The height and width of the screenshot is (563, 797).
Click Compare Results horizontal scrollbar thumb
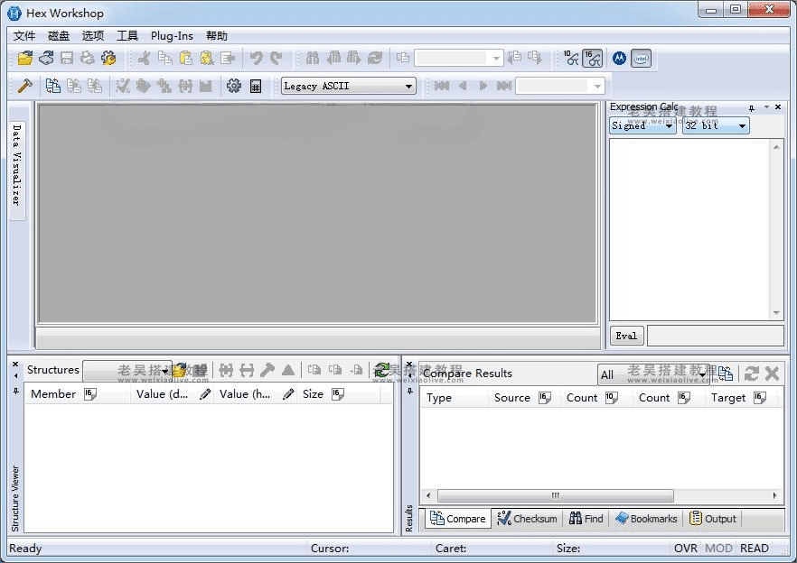click(556, 495)
